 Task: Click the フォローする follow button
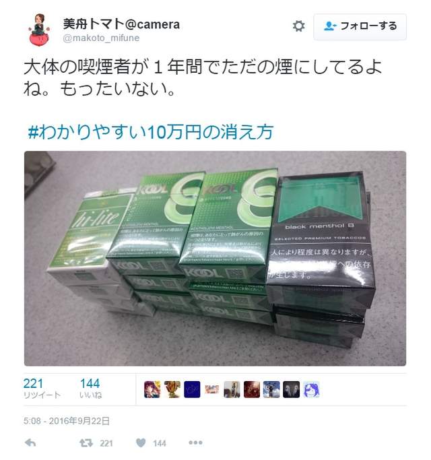click(360, 27)
